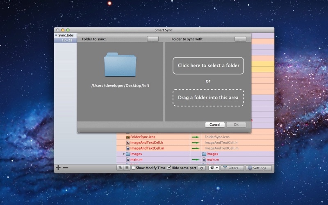Click the blue folder icon for the left path
The width and height of the screenshot is (328, 205).
[x=120, y=65]
